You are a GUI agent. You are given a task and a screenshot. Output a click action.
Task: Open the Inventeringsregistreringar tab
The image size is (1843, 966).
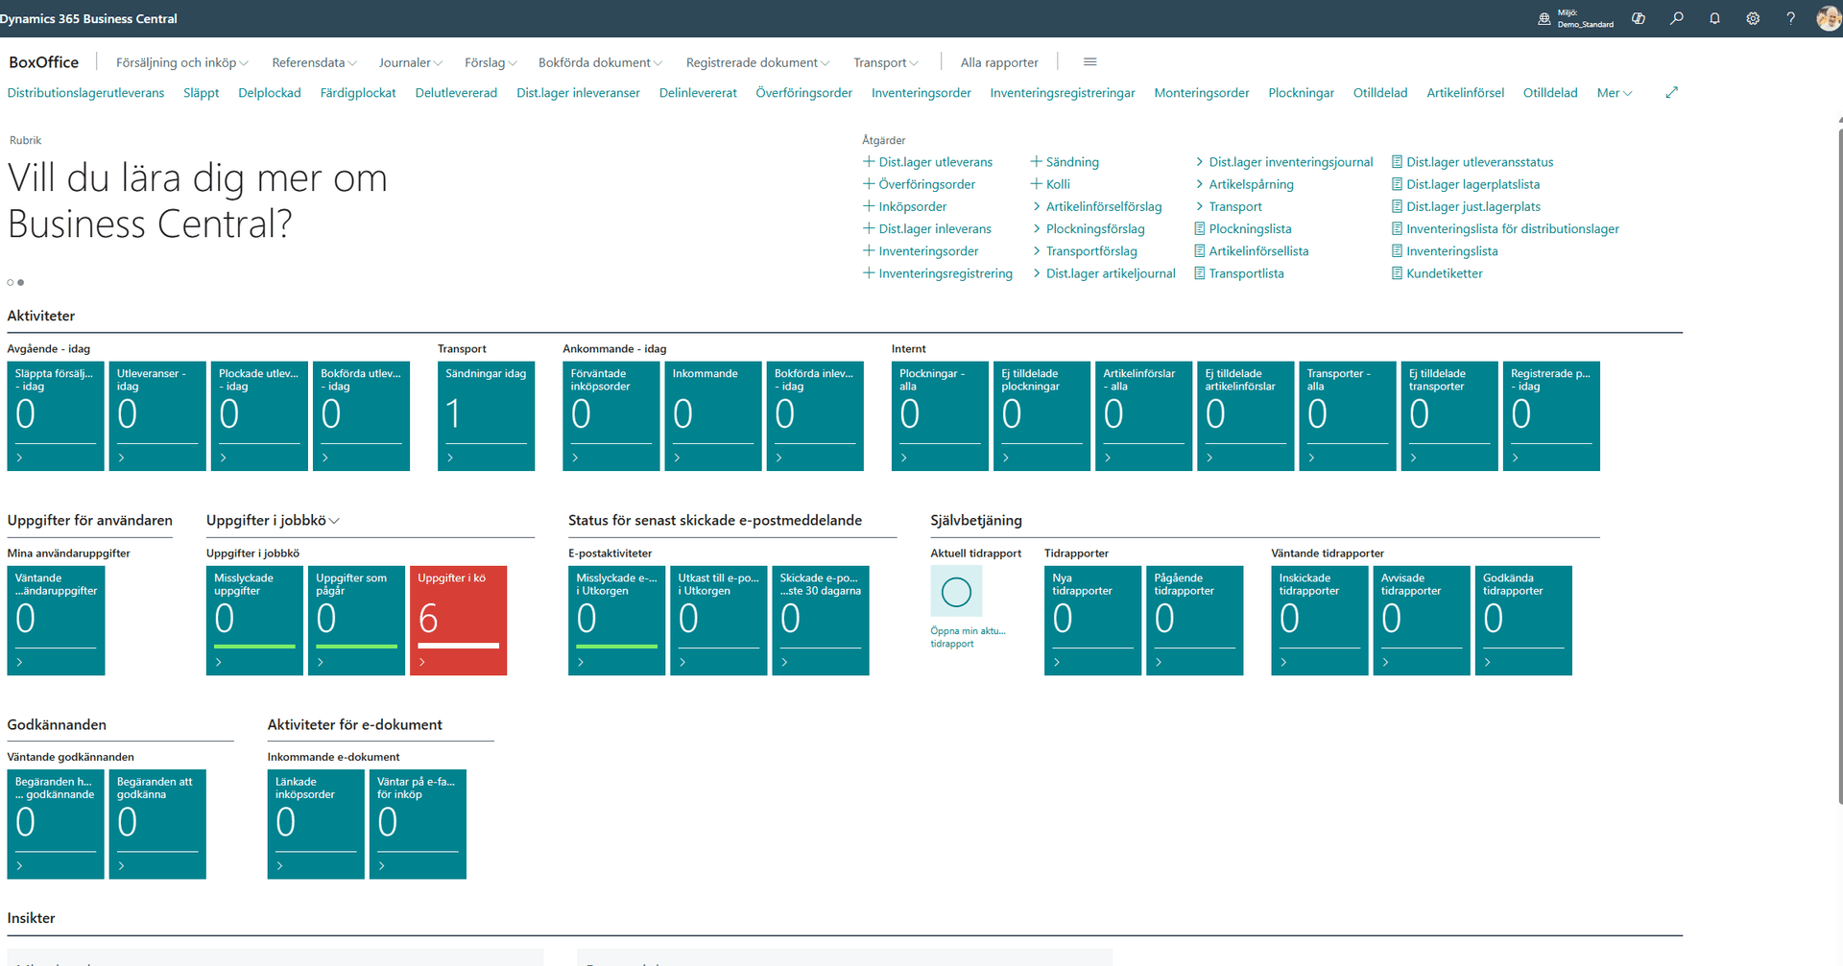(1063, 93)
